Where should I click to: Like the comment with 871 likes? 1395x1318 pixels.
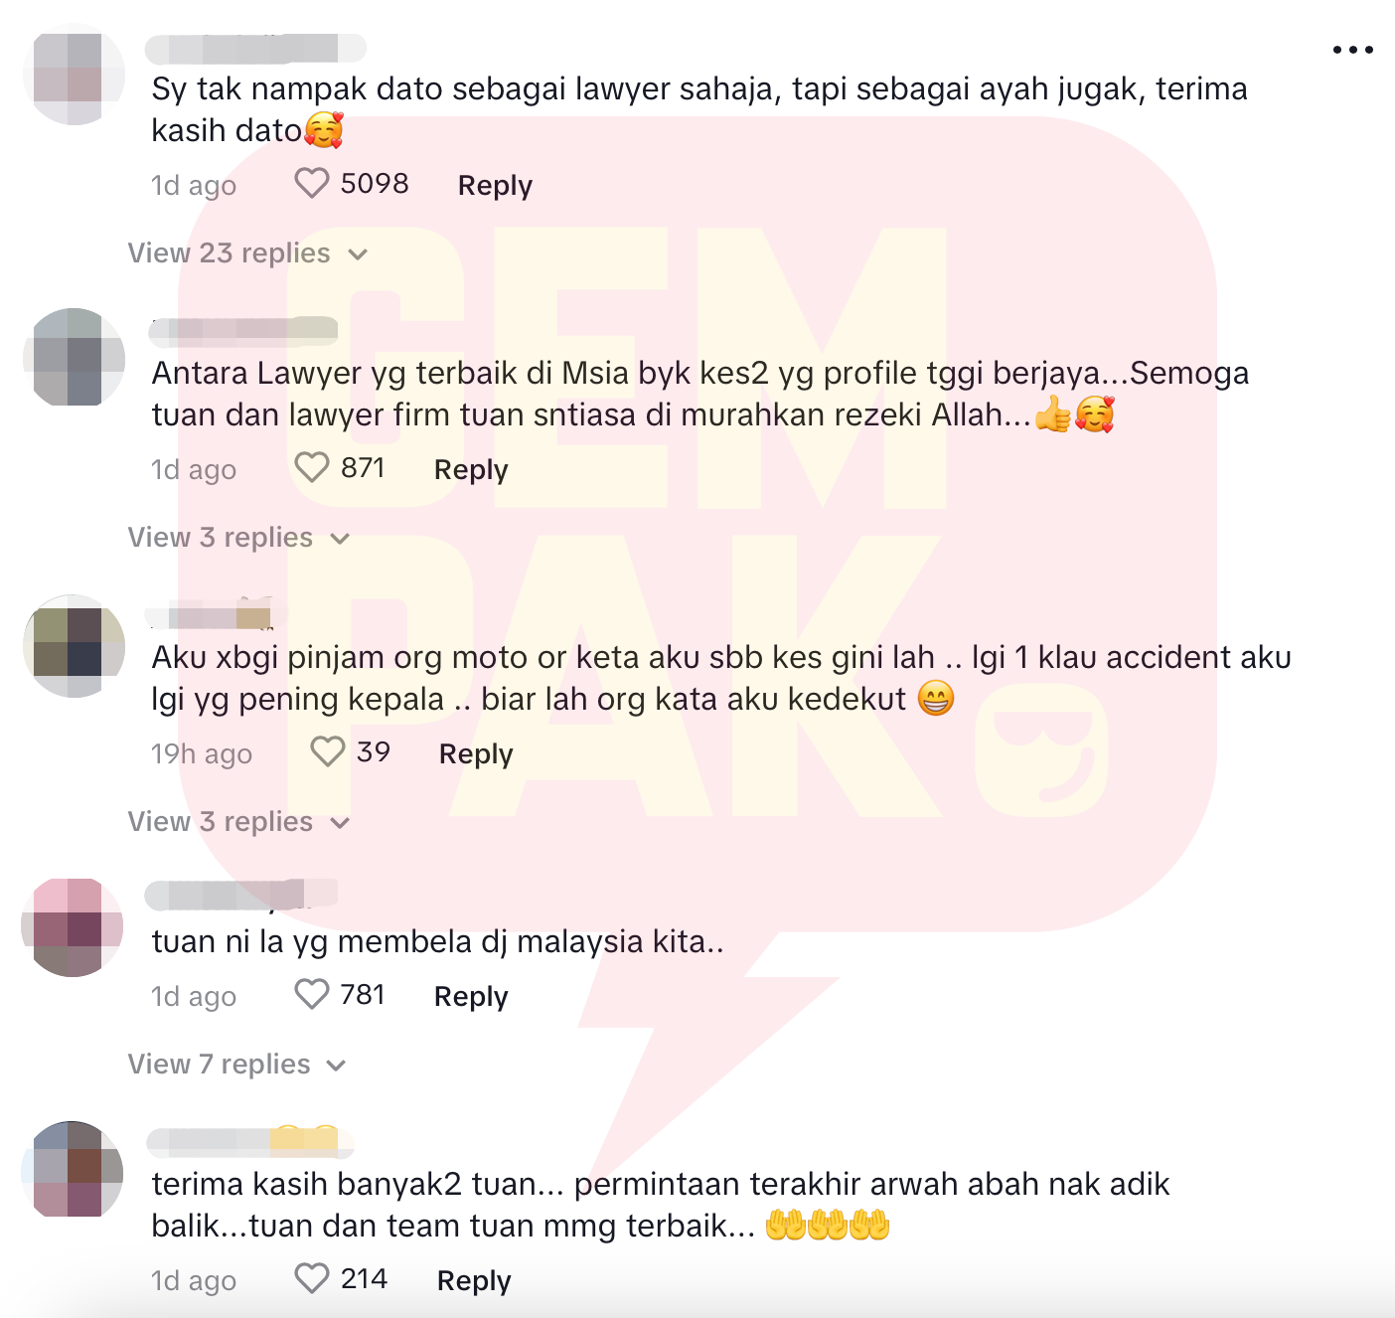pyautogui.click(x=312, y=467)
